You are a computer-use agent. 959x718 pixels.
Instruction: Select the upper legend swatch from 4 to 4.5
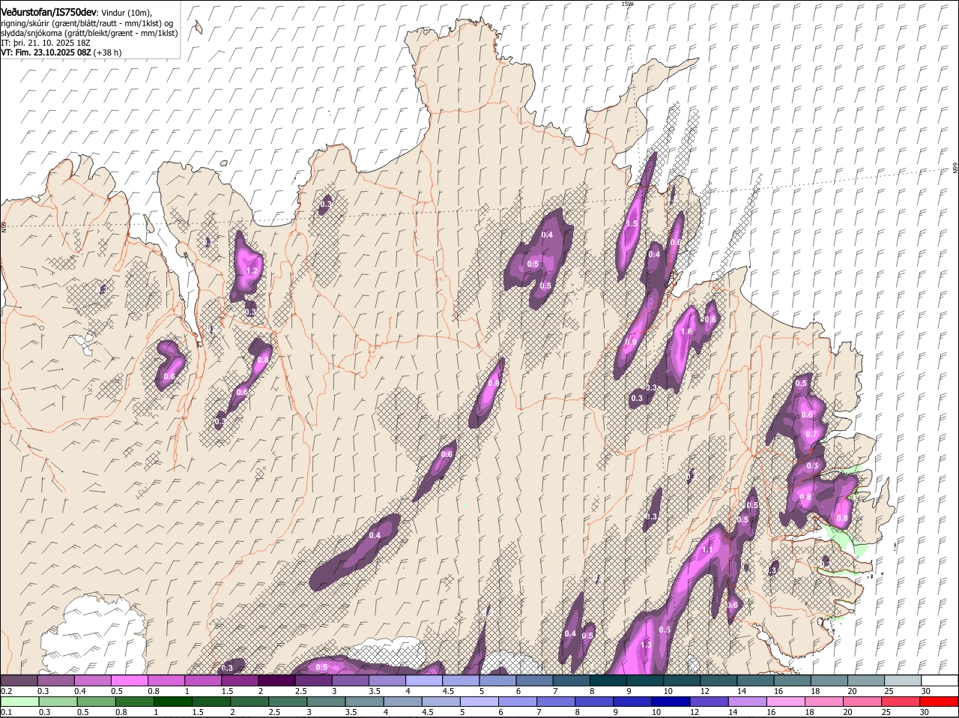423,681
